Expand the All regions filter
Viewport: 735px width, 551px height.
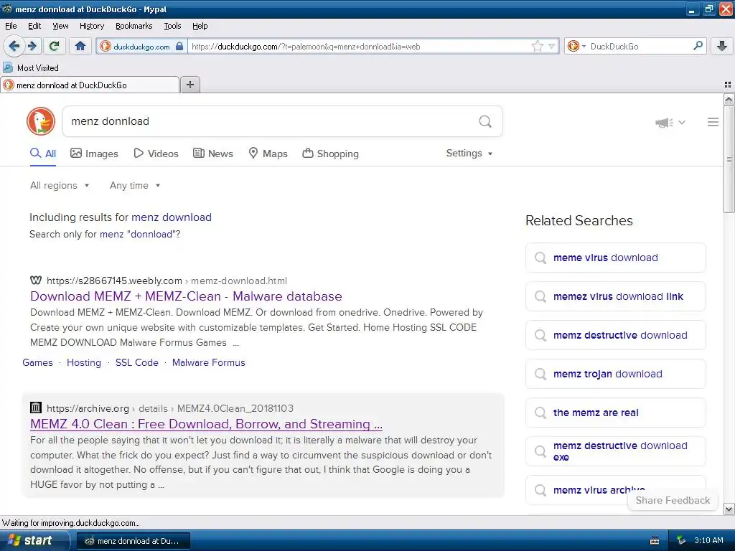[x=60, y=186]
